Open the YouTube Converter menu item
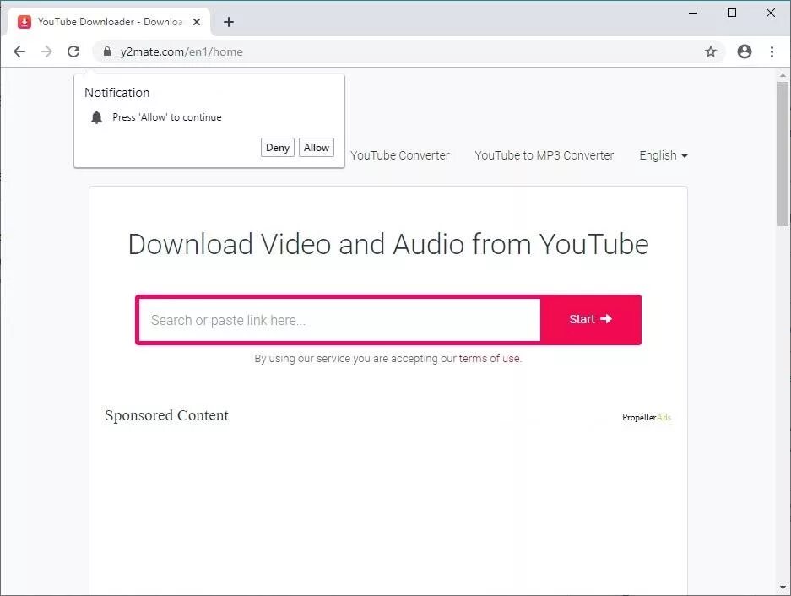This screenshot has height=596, width=791. point(400,155)
